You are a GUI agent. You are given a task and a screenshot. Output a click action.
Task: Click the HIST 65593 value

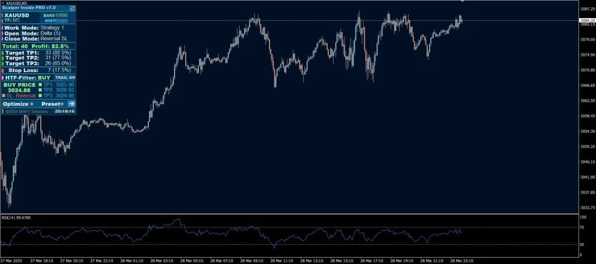tap(61, 21)
